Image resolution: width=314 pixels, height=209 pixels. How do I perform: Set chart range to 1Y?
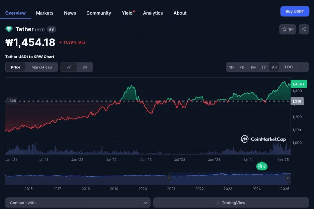[263, 67]
